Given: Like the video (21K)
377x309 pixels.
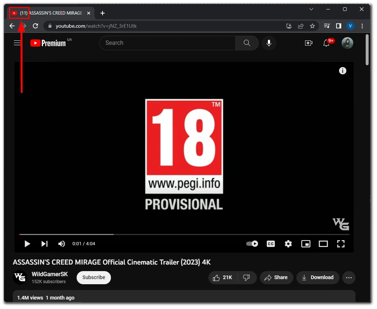Looking at the screenshot, I should pos(223,278).
